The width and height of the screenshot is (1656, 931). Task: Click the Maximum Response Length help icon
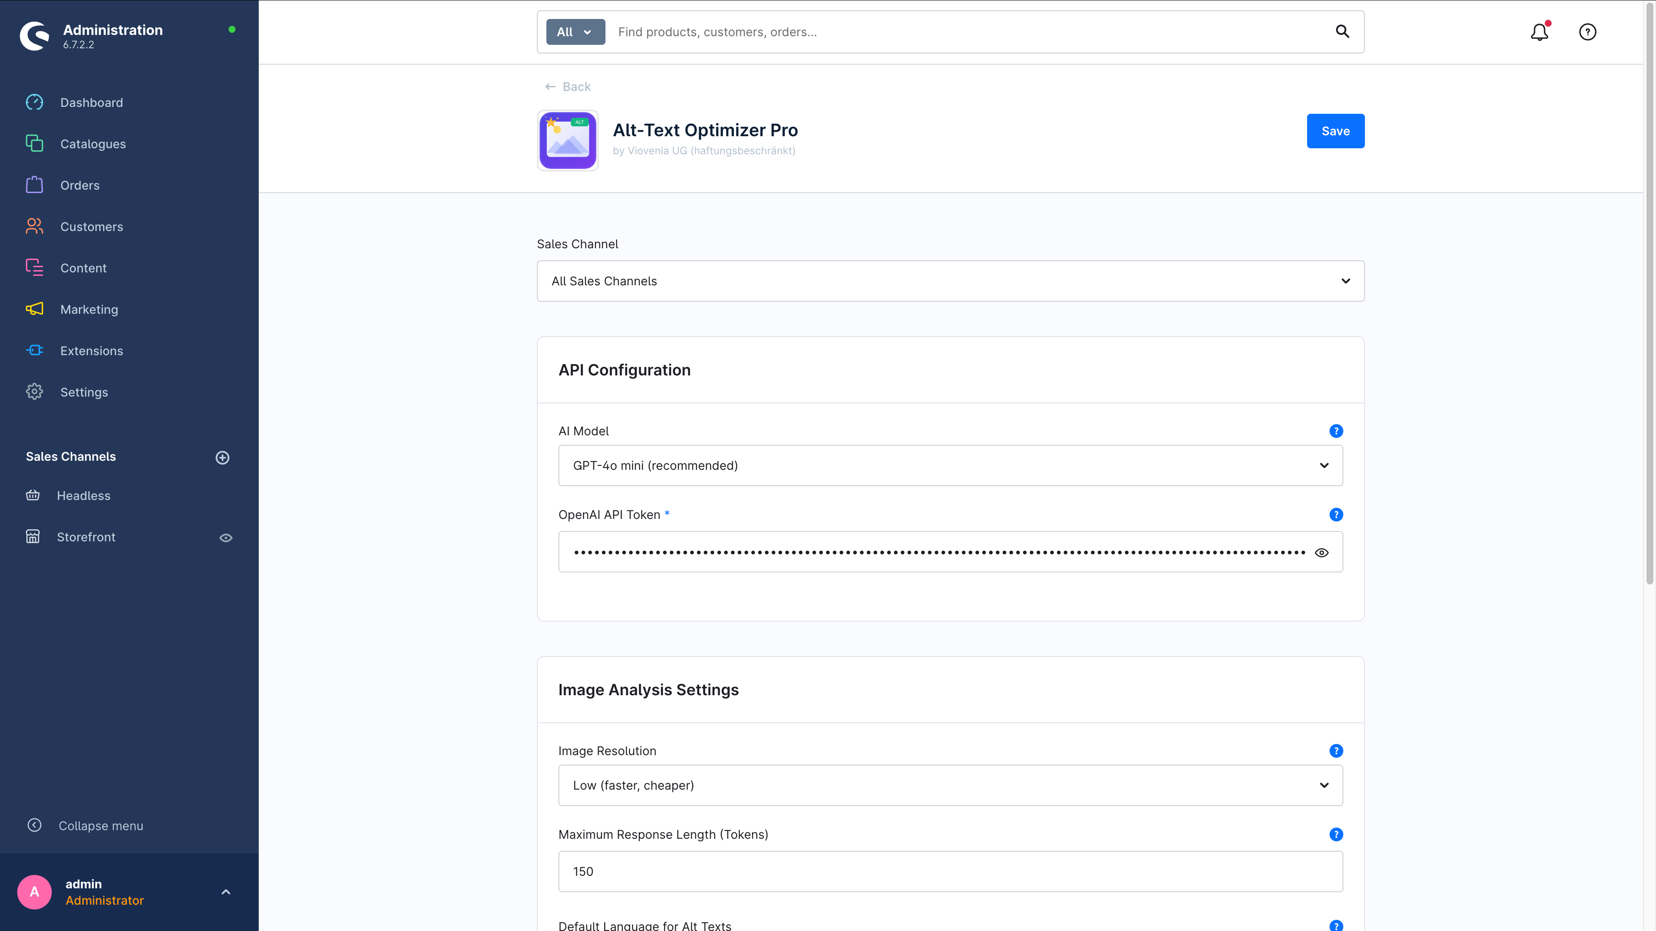(x=1336, y=834)
